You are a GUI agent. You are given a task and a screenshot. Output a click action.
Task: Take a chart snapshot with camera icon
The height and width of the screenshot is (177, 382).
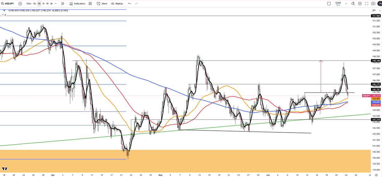[373, 4]
